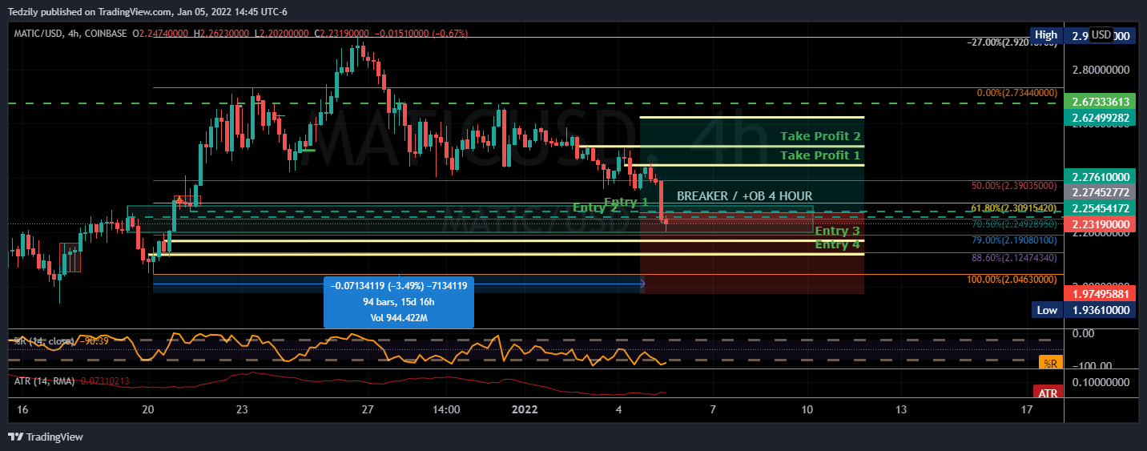Viewport: 1147px width, 451px height.
Task: Click the High label on the price axis
Action: 1046,35
